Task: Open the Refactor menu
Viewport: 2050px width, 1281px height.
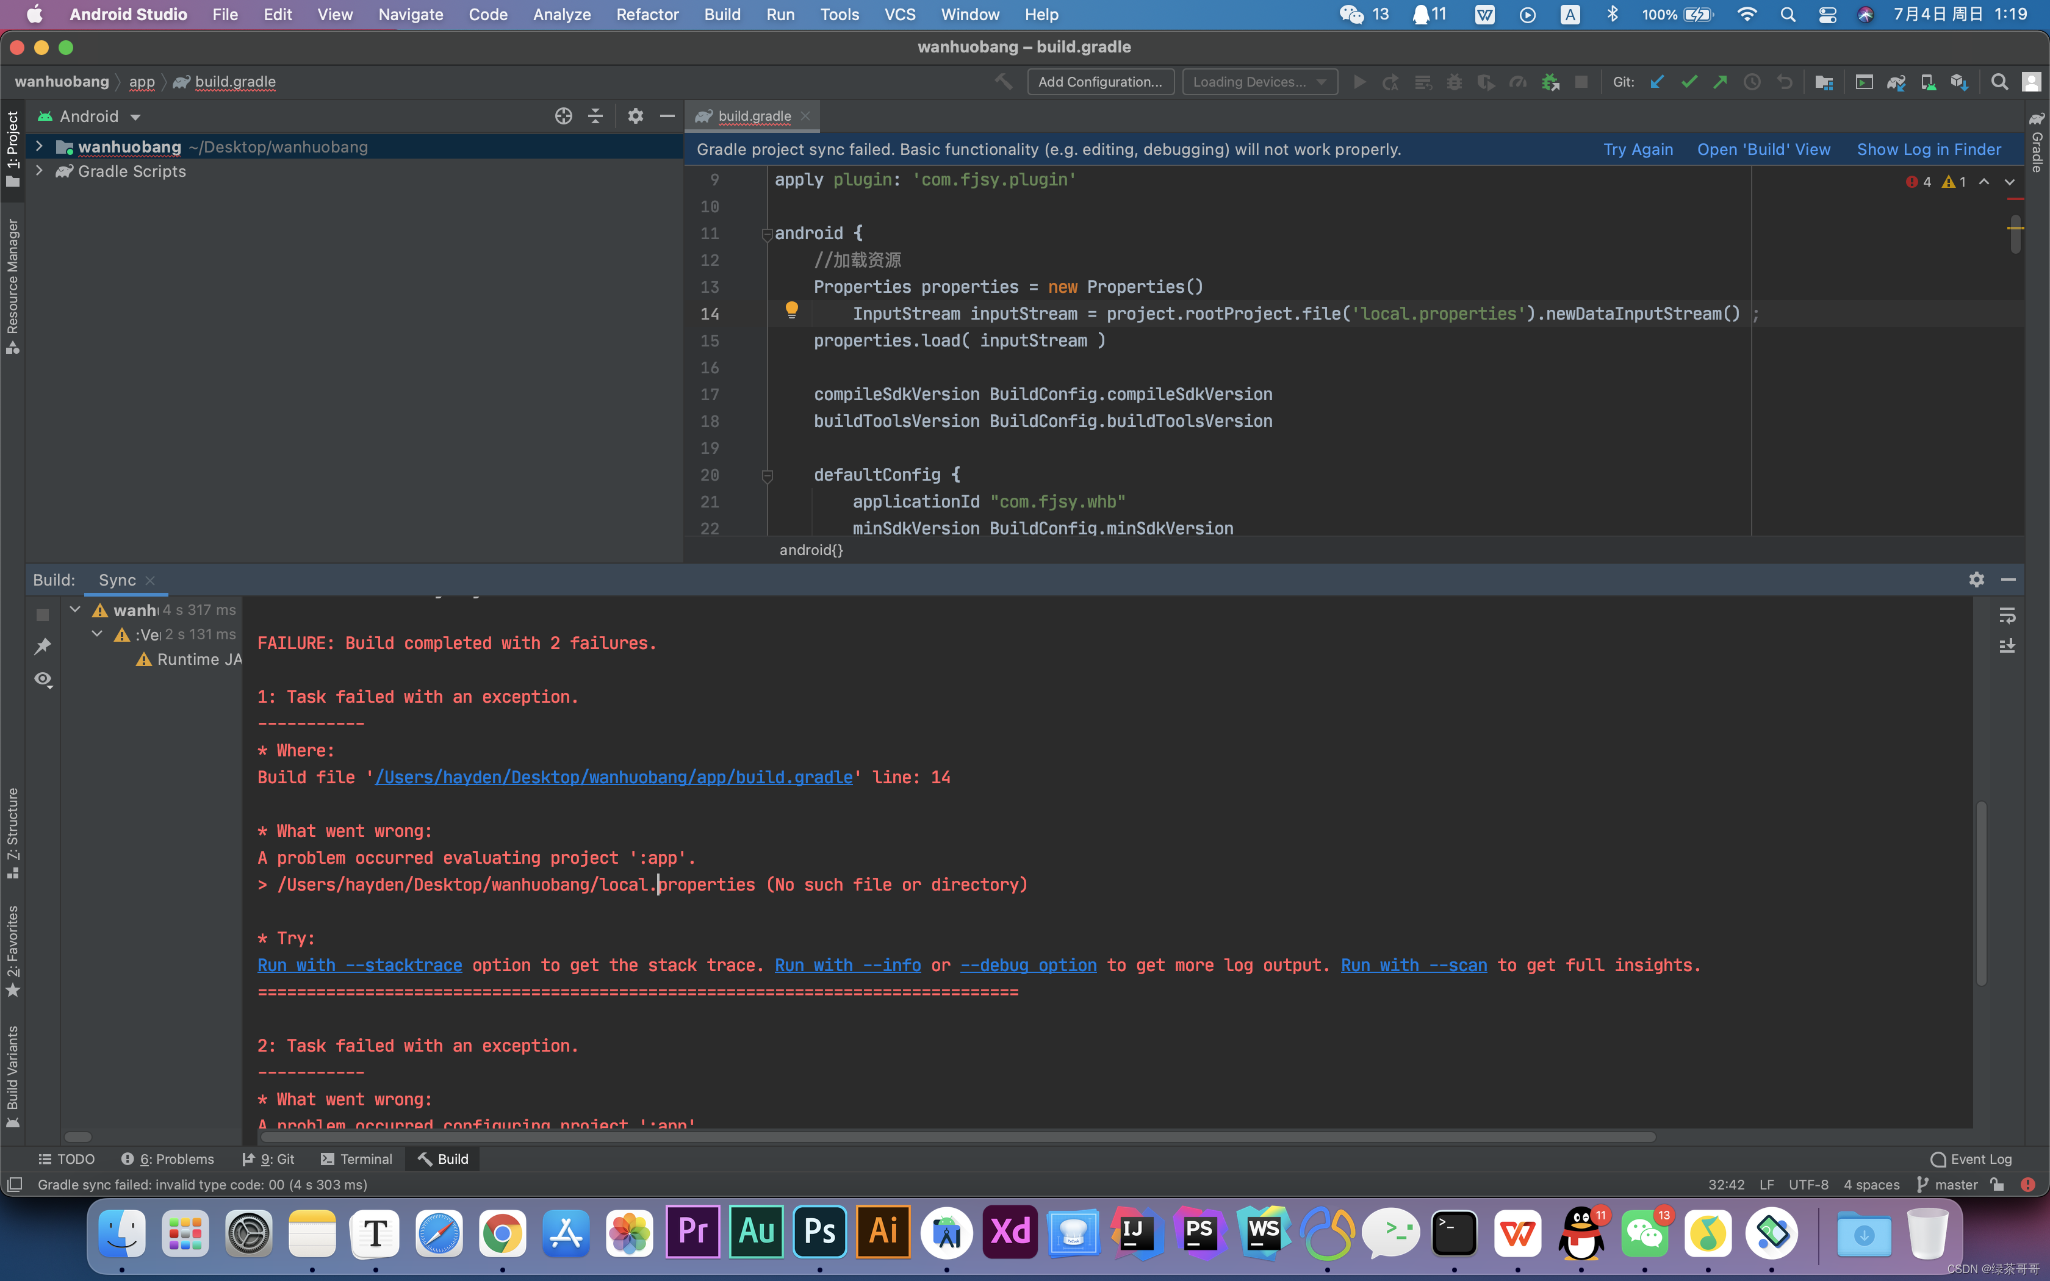Action: point(647,15)
